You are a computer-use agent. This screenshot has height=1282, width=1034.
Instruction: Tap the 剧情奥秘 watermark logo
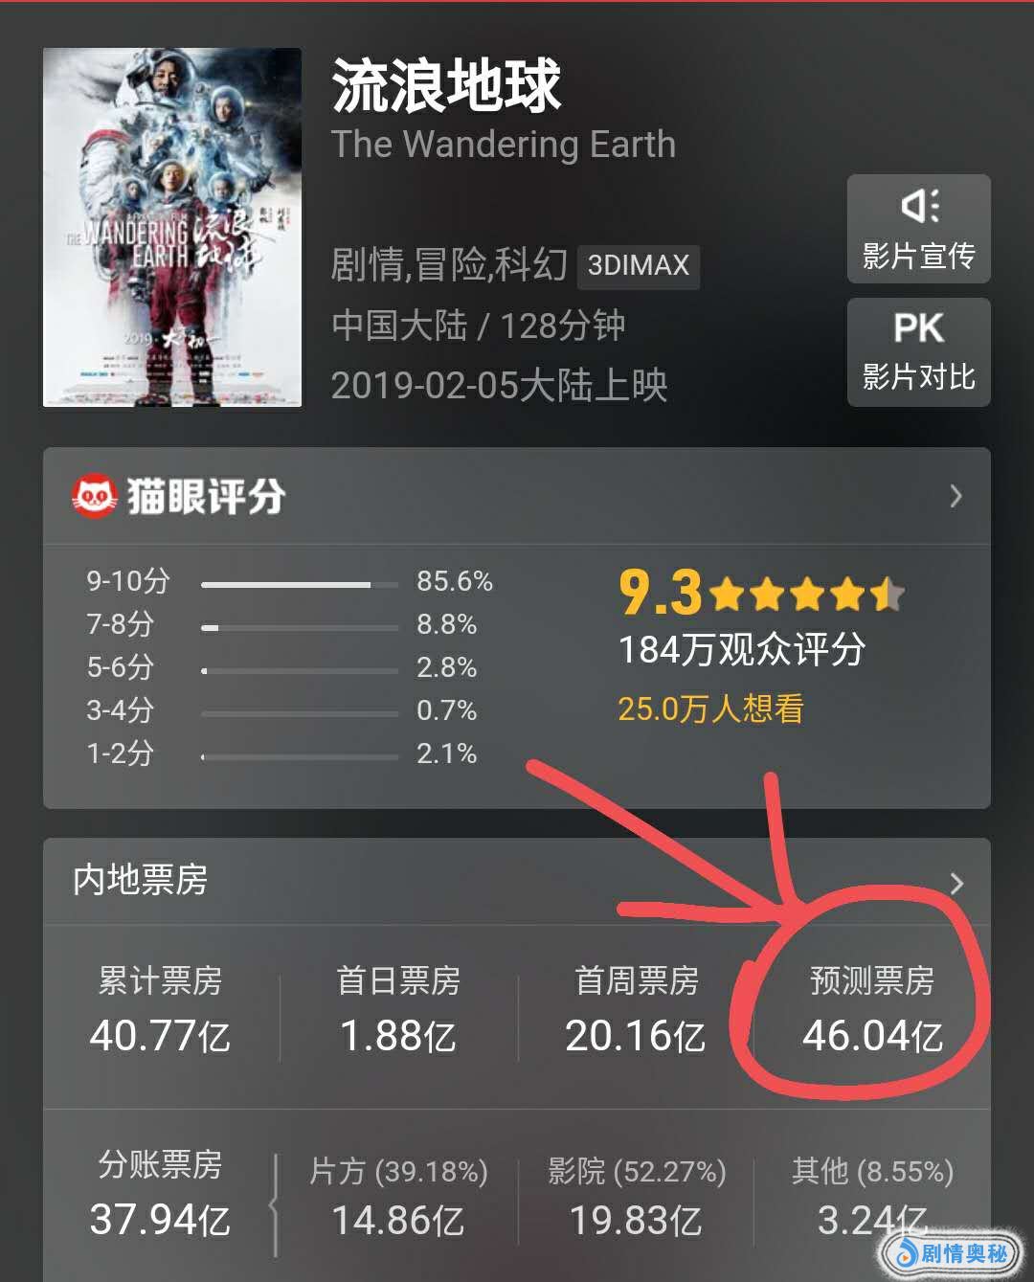[949, 1251]
